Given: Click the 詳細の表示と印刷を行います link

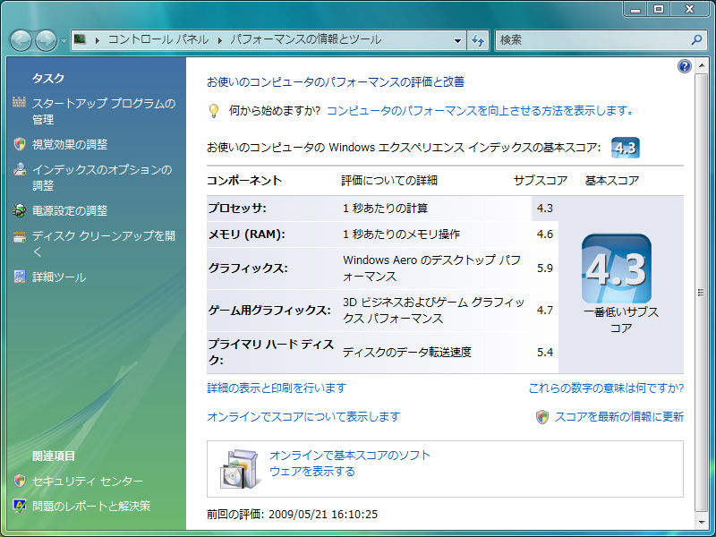Looking at the screenshot, I should click(x=276, y=388).
